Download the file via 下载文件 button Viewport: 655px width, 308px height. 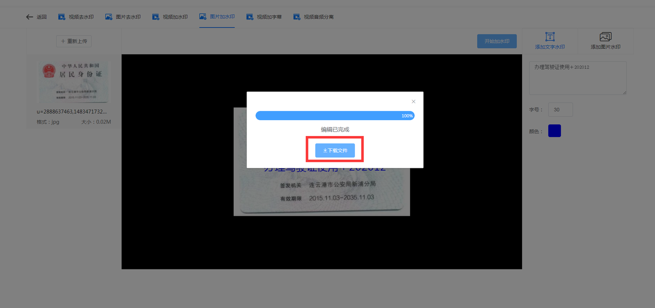coord(335,150)
